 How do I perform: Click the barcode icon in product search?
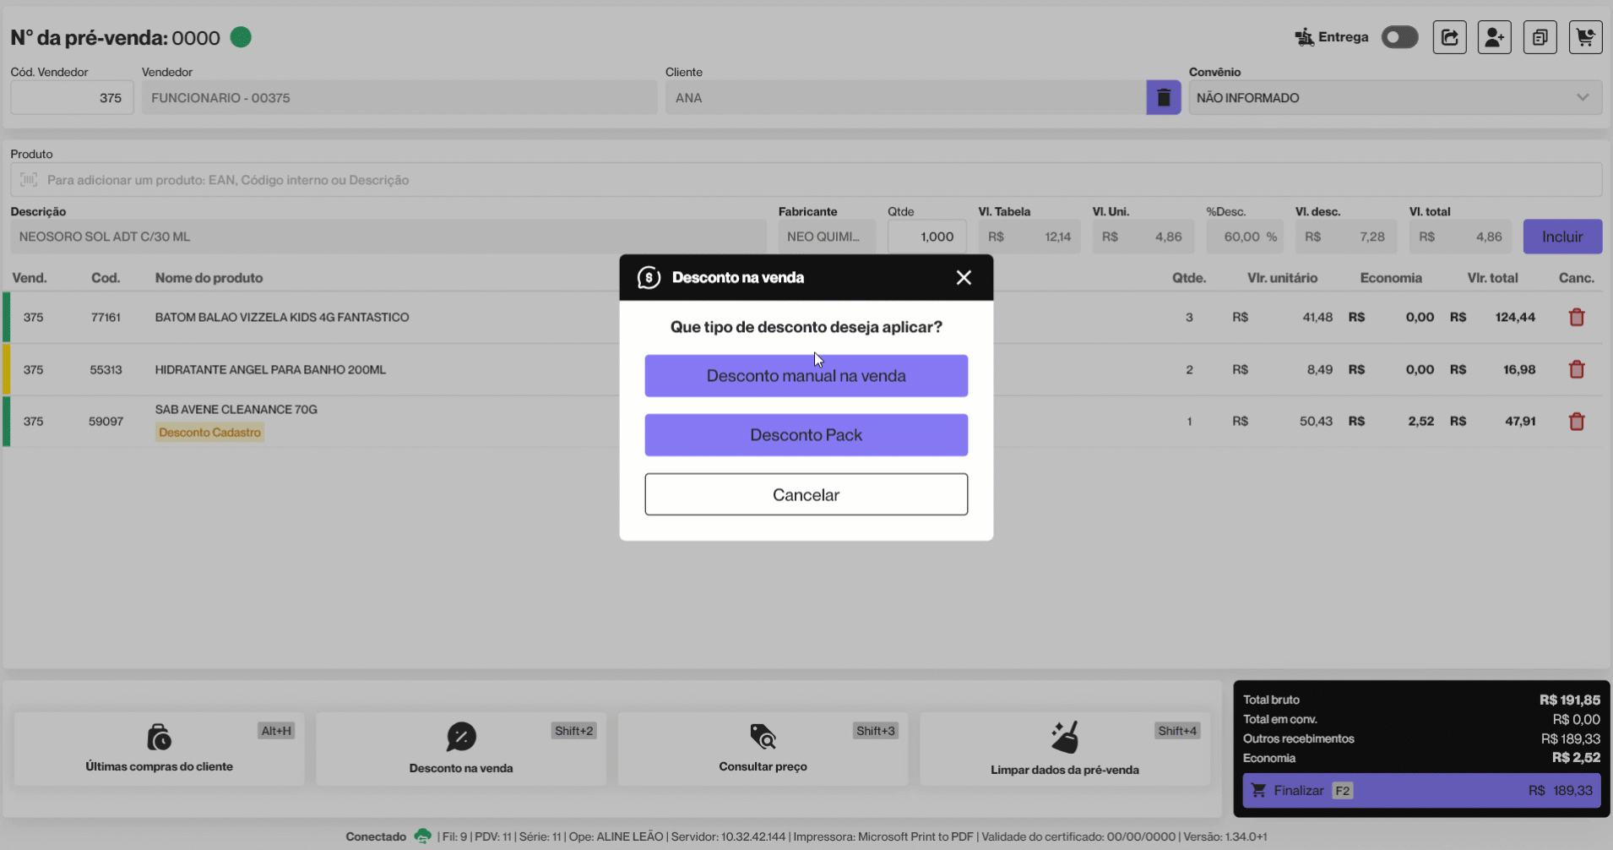[29, 180]
